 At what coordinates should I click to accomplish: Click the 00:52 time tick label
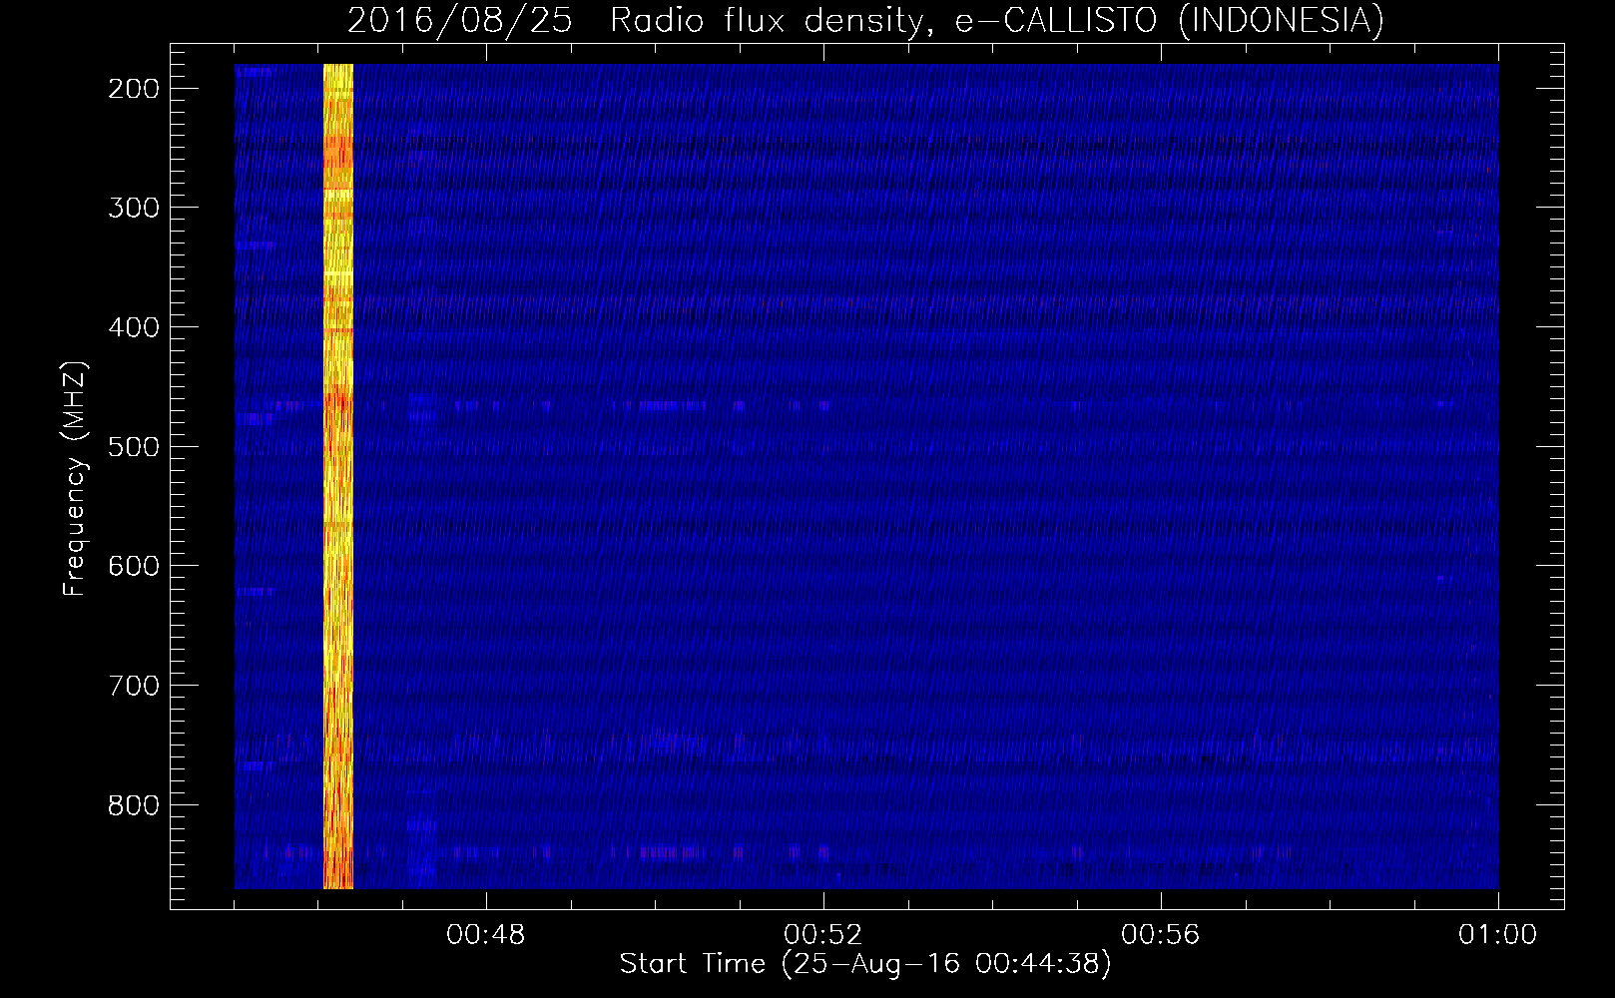pyautogui.click(x=823, y=935)
